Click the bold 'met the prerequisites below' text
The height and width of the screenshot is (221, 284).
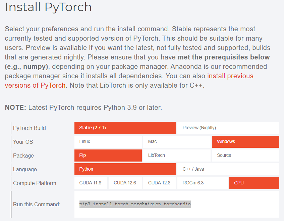click(x=224, y=57)
